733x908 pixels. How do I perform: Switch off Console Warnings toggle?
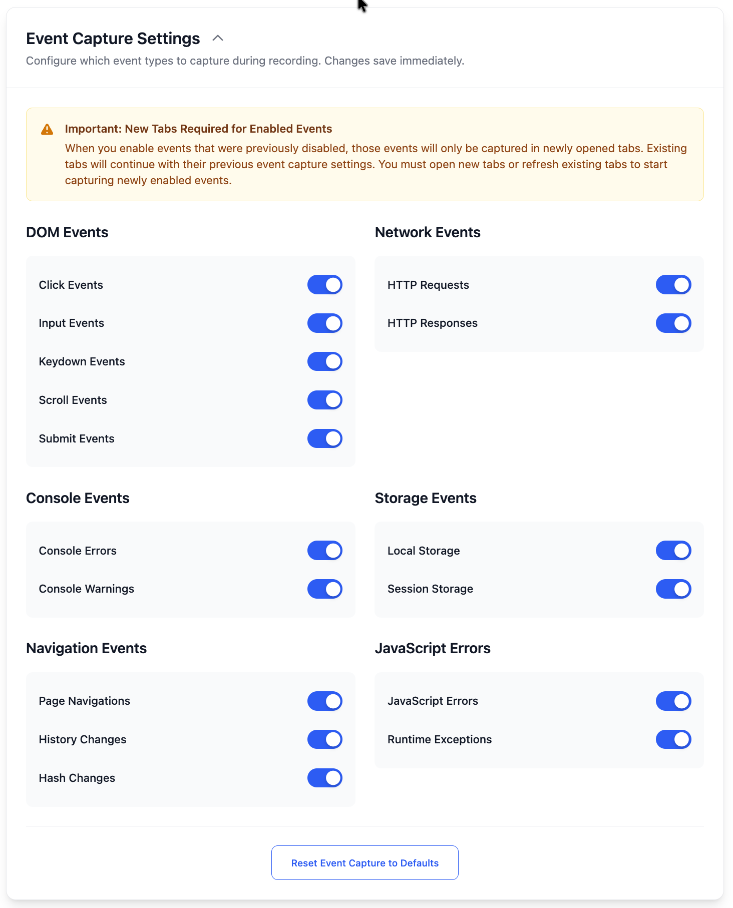pos(324,589)
